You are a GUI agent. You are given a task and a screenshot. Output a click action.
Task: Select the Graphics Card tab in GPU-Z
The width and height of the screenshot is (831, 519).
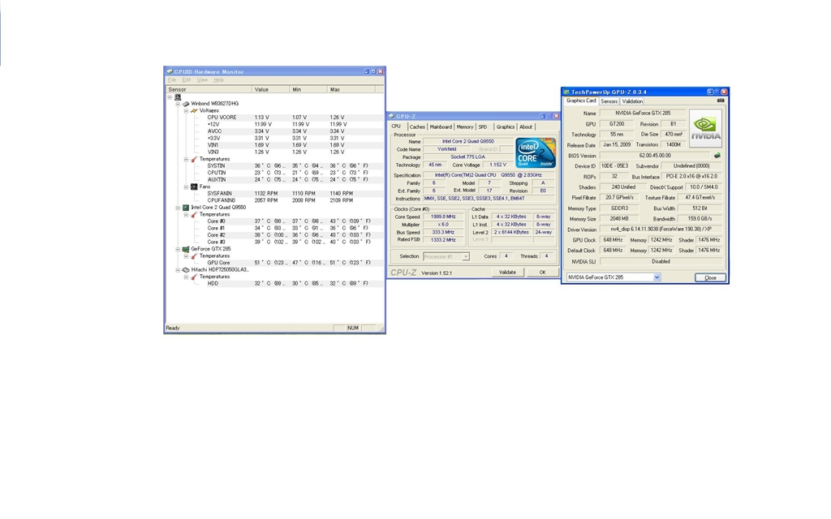[581, 101]
